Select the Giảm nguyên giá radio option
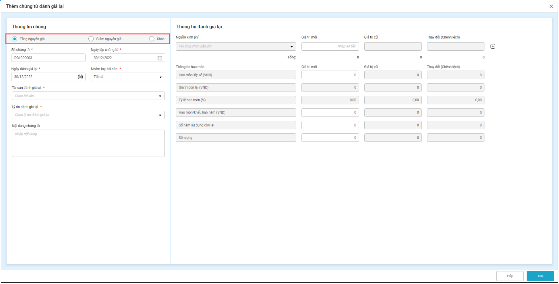This screenshot has height=284, width=559. (91, 39)
